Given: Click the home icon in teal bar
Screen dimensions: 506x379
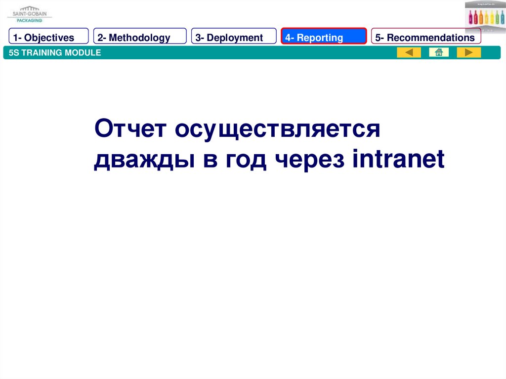Looking at the screenshot, I should (x=438, y=52).
